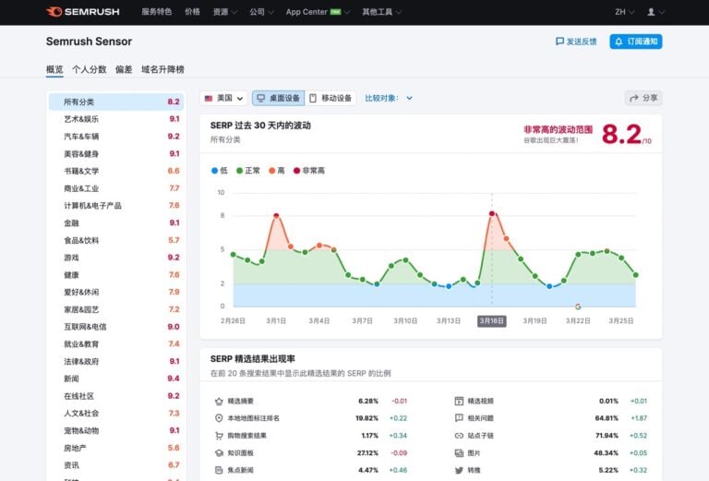Click the Semrush flame logo
Image resolution: width=709 pixels, height=481 pixels.
pos(54,12)
